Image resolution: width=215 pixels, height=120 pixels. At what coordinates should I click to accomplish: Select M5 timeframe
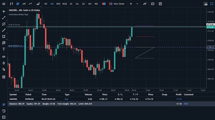tap(52, 4)
